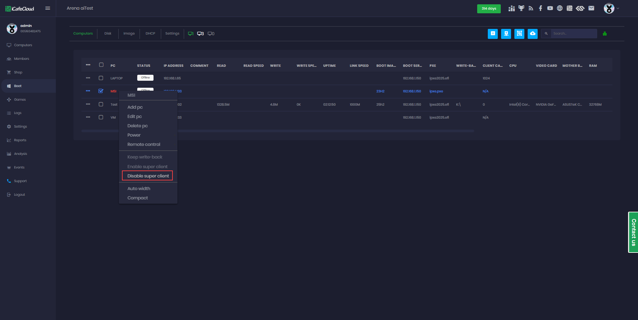Expand the profile avatar dropdown arrow
Screen dimensions: 638x320
pyautogui.click(x=618, y=8)
